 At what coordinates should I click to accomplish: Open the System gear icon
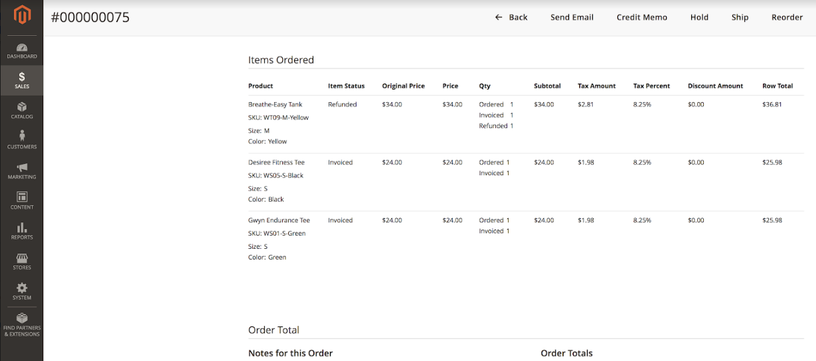(x=22, y=288)
